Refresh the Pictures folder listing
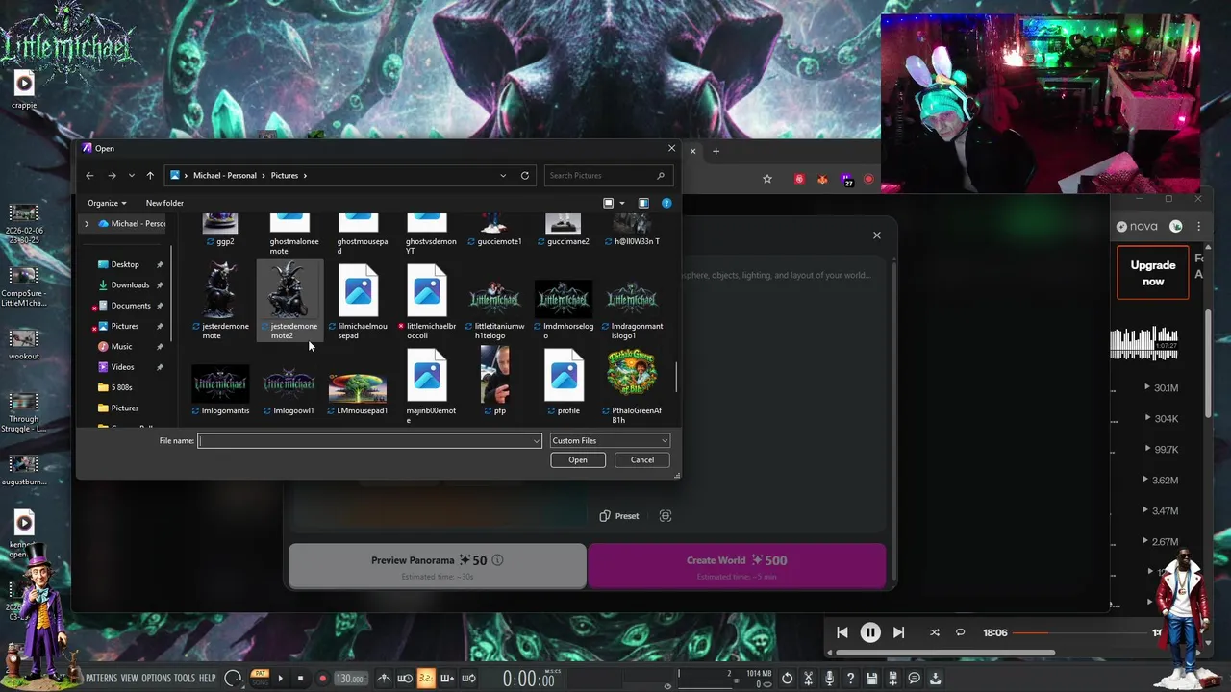Viewport: 1231px width, 692px height. click(x=525, y=175)
